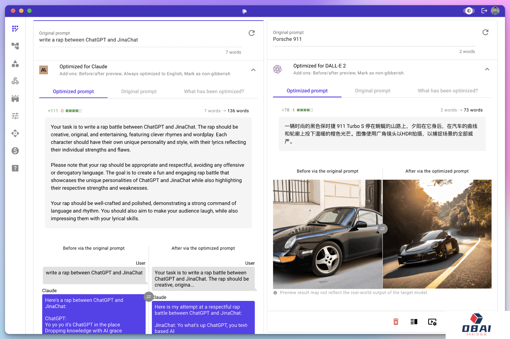Toggle the light/dark theme switch
Image resolution: width=510 pixels, height=339 pixels.
[469, 11]
